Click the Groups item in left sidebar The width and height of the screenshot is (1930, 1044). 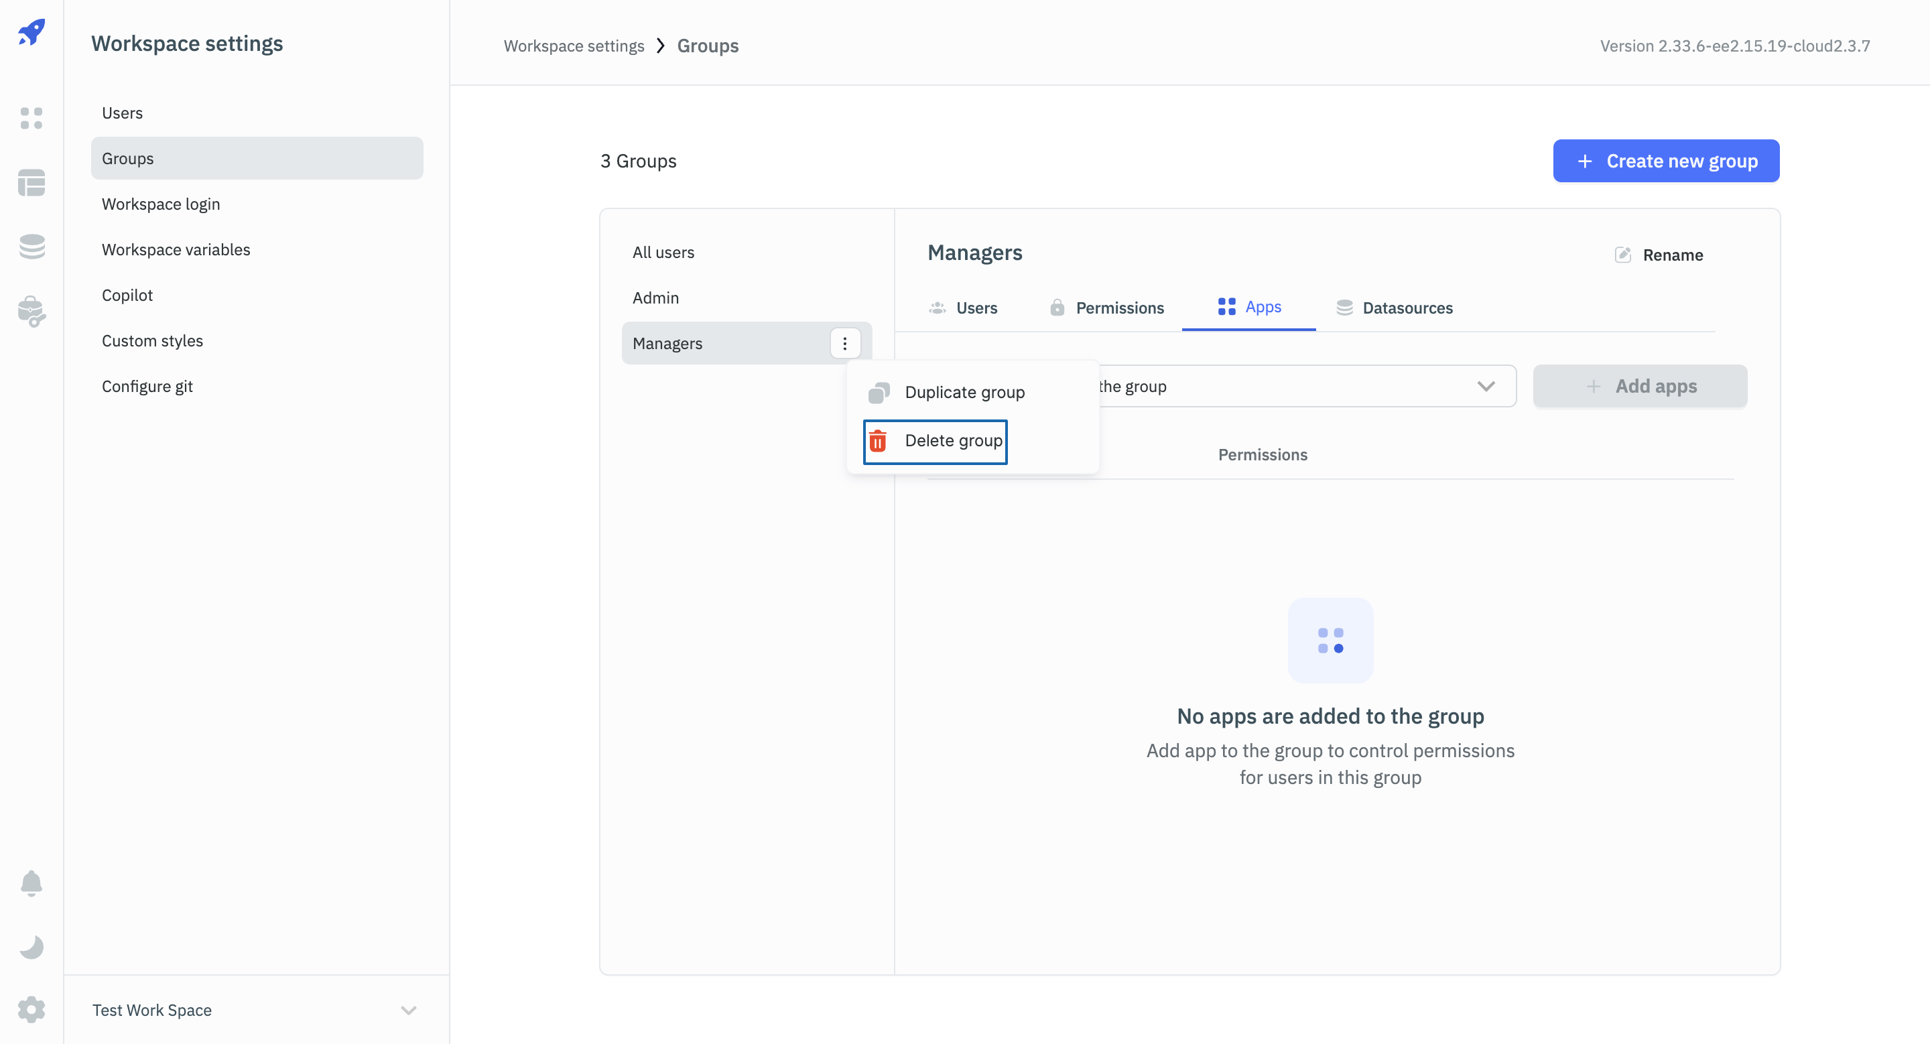coord(255,157)
